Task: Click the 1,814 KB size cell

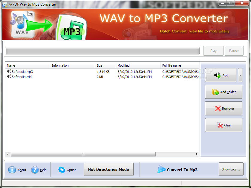Action: (x=103, y=72)
